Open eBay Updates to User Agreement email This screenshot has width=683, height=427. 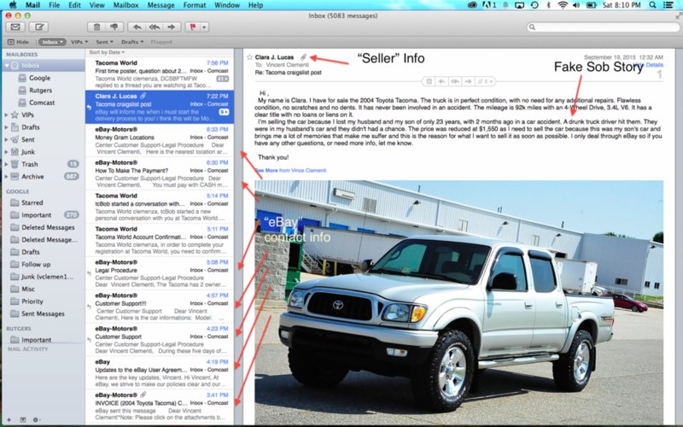(x=160, y=373)
